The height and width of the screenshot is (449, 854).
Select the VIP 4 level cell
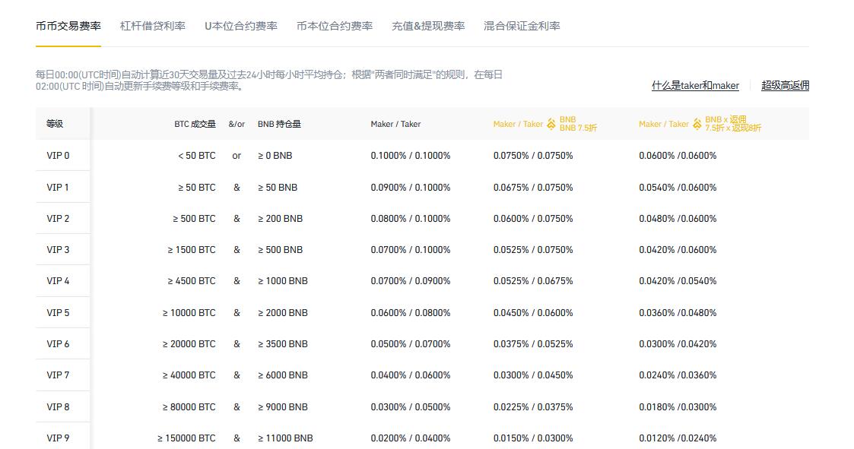coord(58,281)
